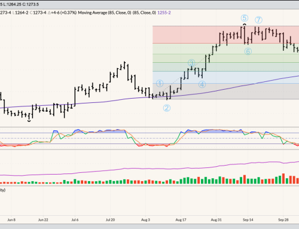Image resolution: width=299 pixels, height=229 pixels.
Task: Click the Sep 14 date label
Action: (248, 220)
